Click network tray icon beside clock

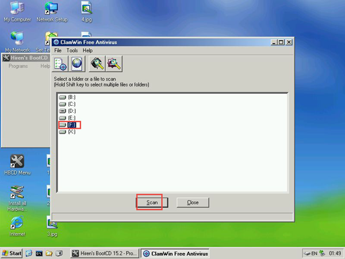pyautogui.click(x=322, y=253)
